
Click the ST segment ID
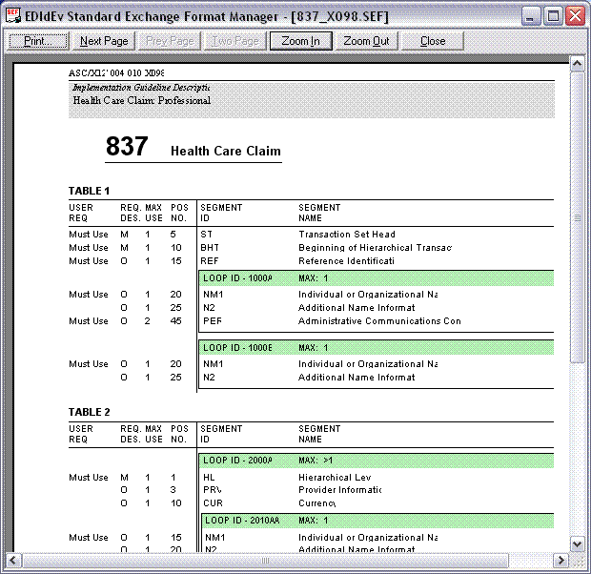[x=206, y=235]
